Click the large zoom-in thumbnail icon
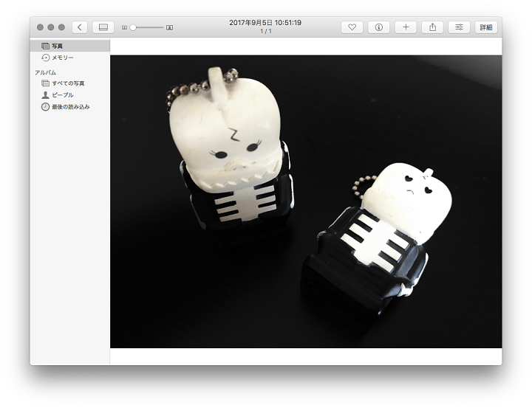 [x=170, y=27]
